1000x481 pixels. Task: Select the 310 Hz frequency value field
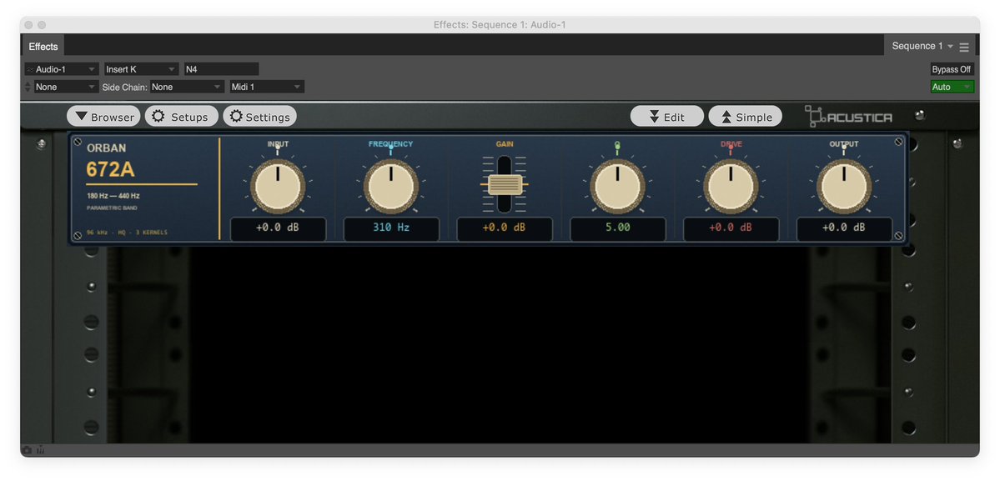(x=392, y=228)
